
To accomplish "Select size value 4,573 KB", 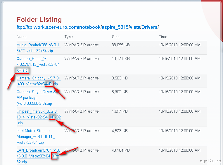I will (x=120, y=131).
